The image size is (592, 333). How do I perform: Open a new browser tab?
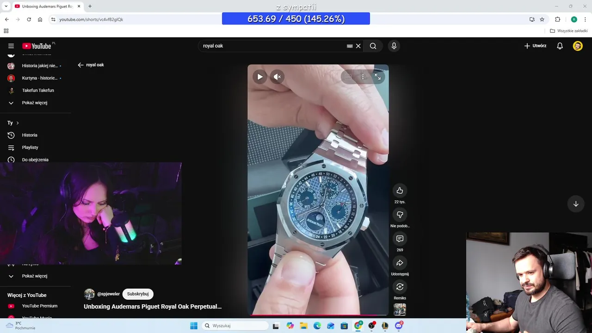click(90, 6)
